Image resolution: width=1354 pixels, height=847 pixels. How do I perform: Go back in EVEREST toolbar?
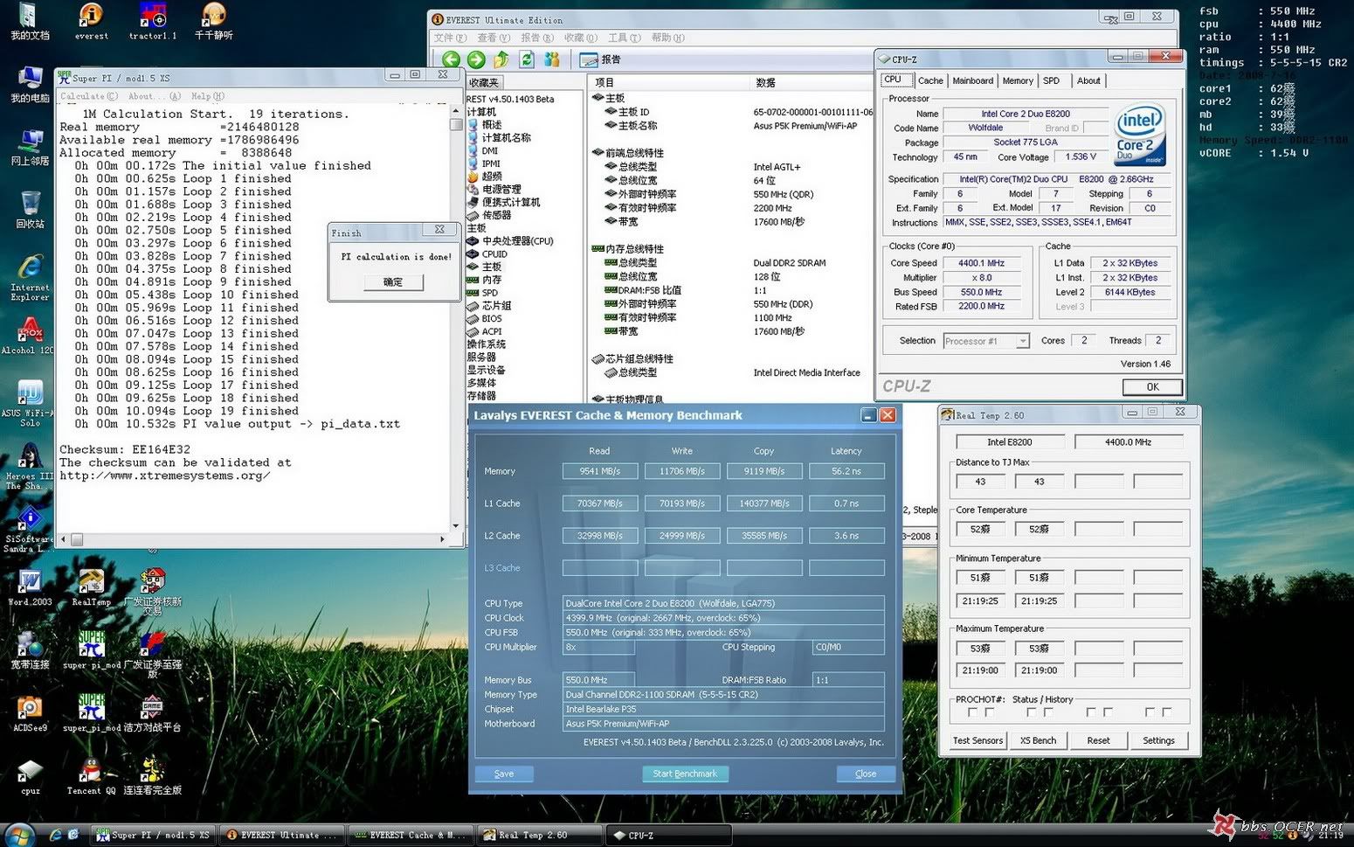[451, 59]
